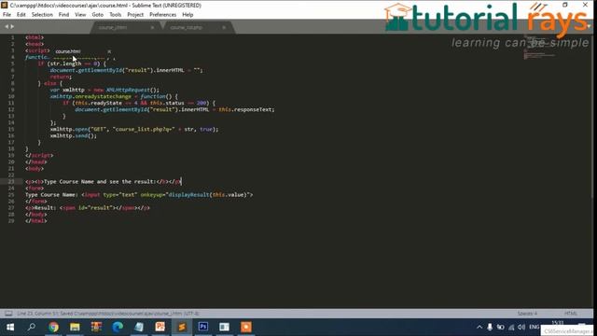
Task: Click the status bar line and column text
Action: (108, 314)
